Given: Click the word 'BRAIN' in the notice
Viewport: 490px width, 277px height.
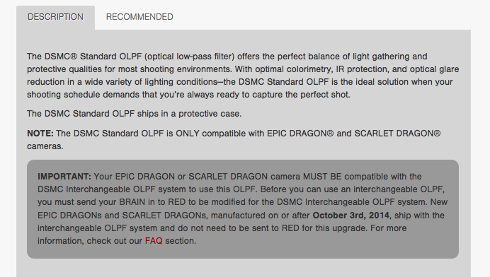Looking at the screenshot, I should coord(132,202).
